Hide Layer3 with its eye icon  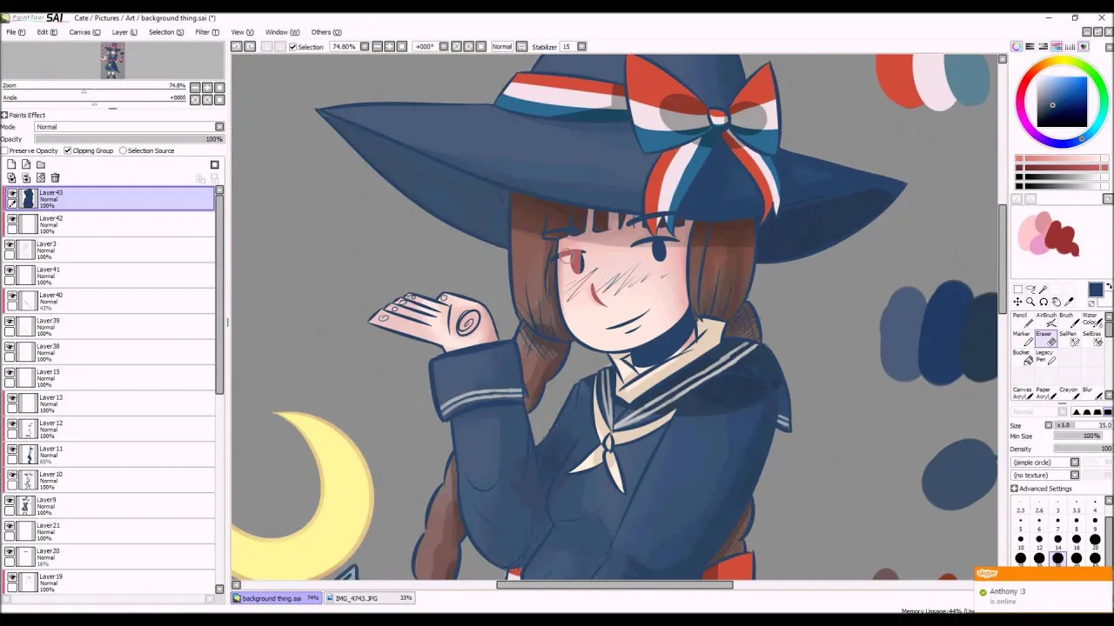pos(10,244)
